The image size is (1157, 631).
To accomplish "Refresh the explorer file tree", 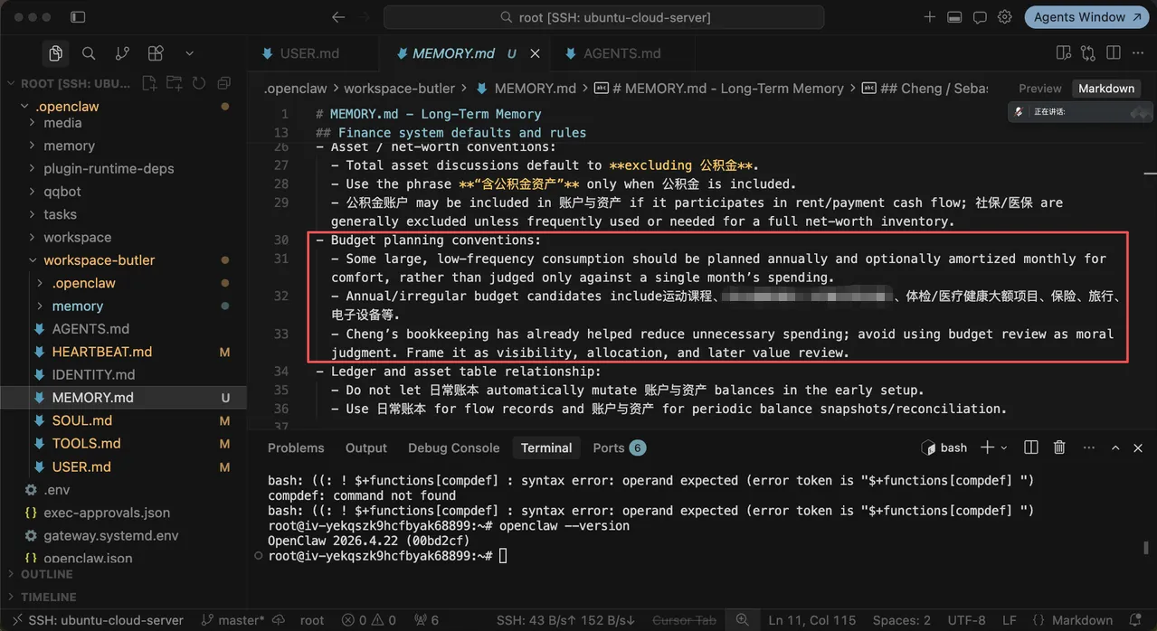I will pyautogui.click(x=199, y=83).
